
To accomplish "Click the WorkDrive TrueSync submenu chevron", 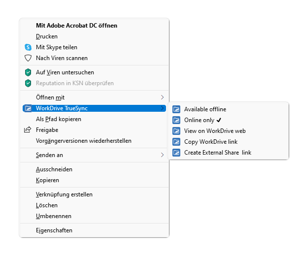I will [x=162, y=108].
